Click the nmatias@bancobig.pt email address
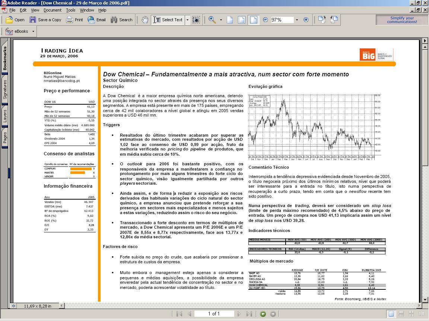 point(62,81)
